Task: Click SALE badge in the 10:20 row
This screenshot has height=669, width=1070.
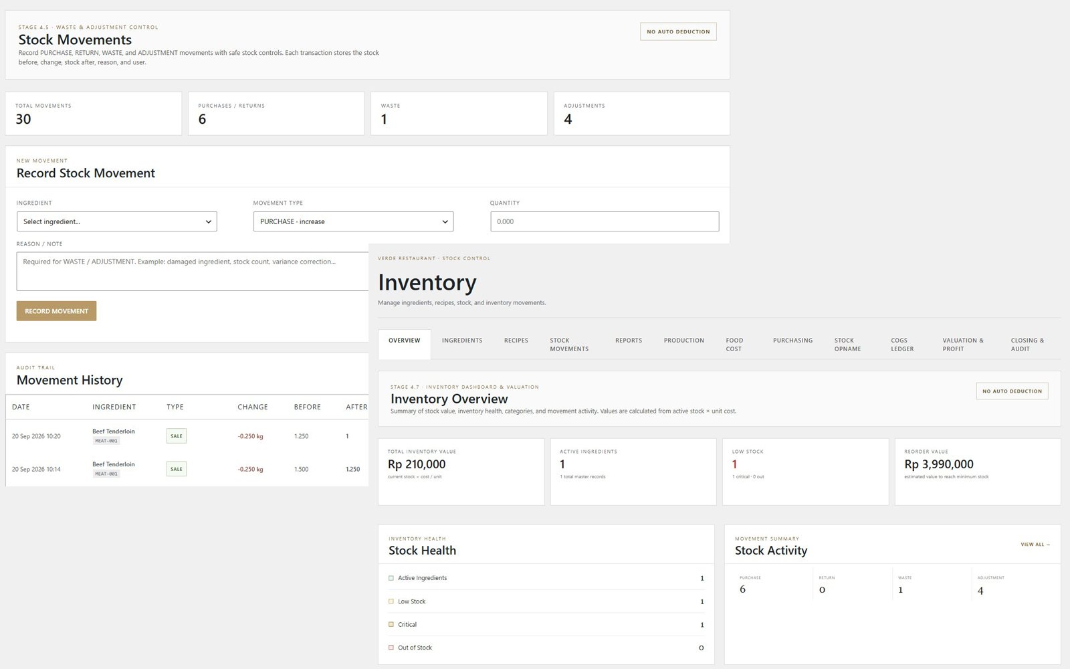Action: coord(177,436)
